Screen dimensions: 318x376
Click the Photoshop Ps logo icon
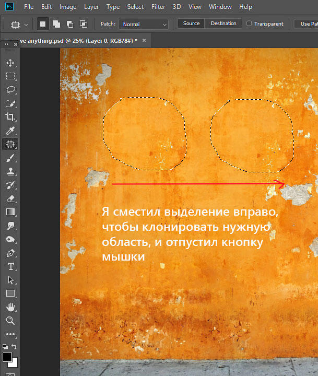(x=9, y=6)
